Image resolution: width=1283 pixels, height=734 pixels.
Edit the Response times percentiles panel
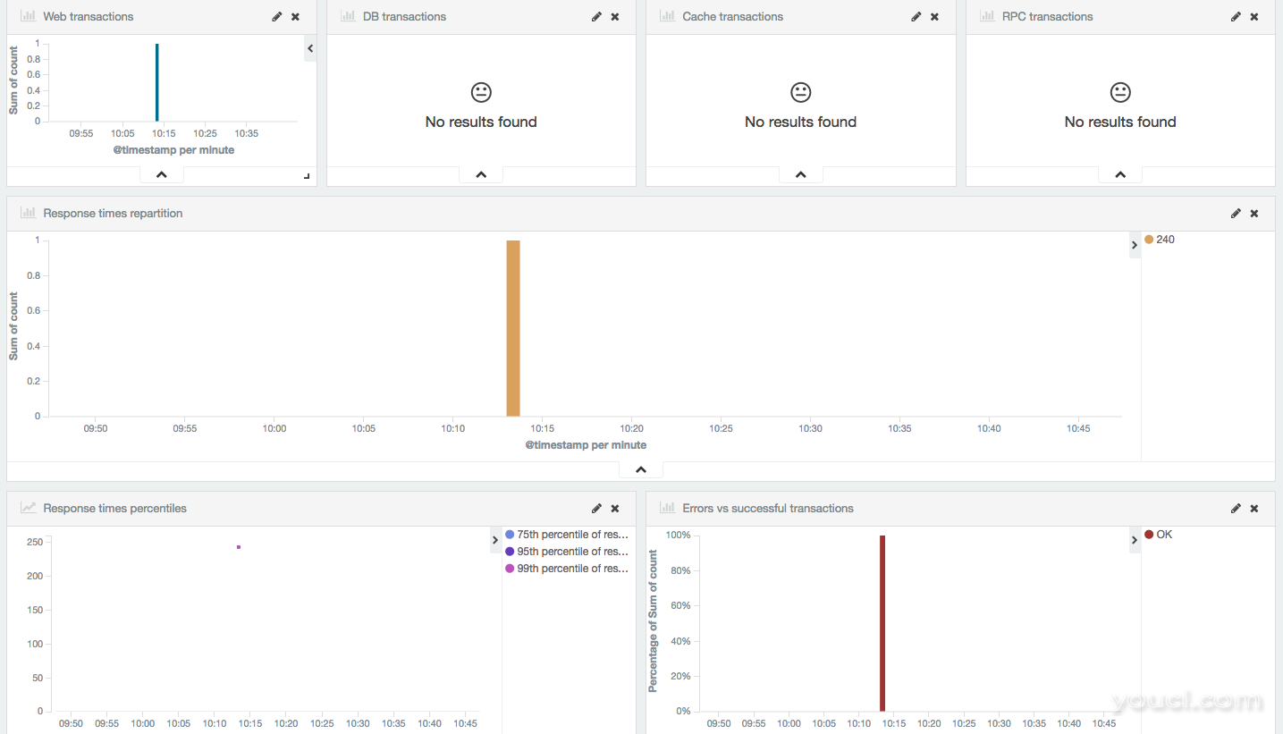click(596, 509)
